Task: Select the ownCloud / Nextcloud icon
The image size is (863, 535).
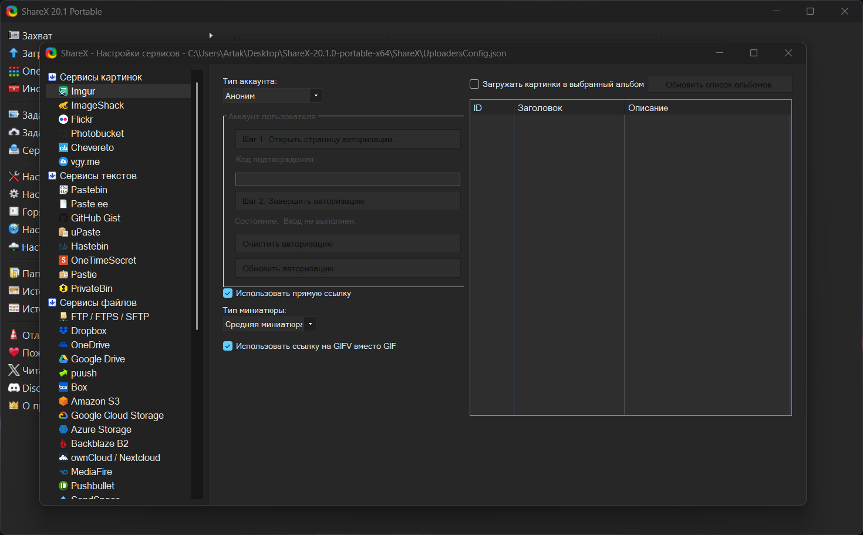Action: [63, 457]
